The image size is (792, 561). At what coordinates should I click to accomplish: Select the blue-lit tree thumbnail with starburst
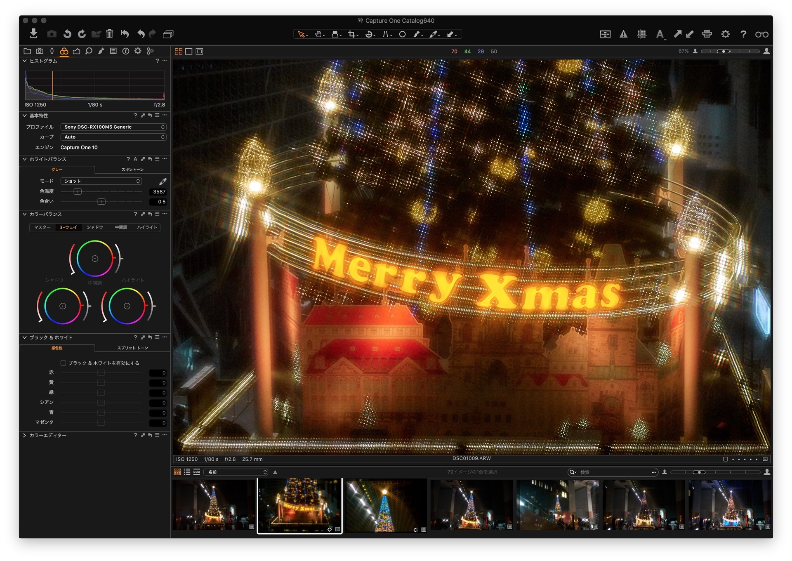tap(386, 505)
